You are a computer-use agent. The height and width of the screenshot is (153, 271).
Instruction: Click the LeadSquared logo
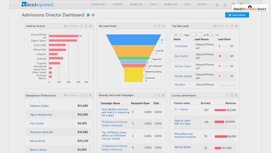click(38, 4)
